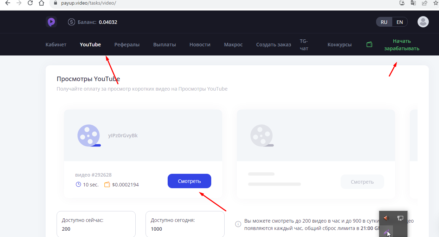
Task: Click the dollar balance coin icon
Action: pos(71,22)
